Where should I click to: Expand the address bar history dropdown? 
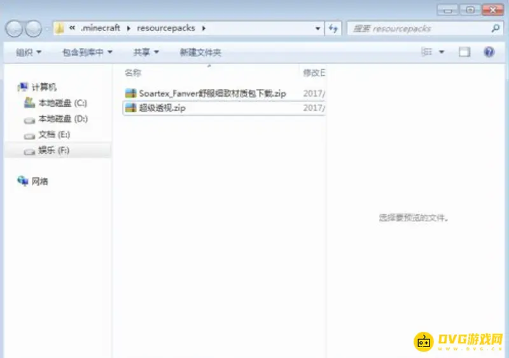click(318, 29)
